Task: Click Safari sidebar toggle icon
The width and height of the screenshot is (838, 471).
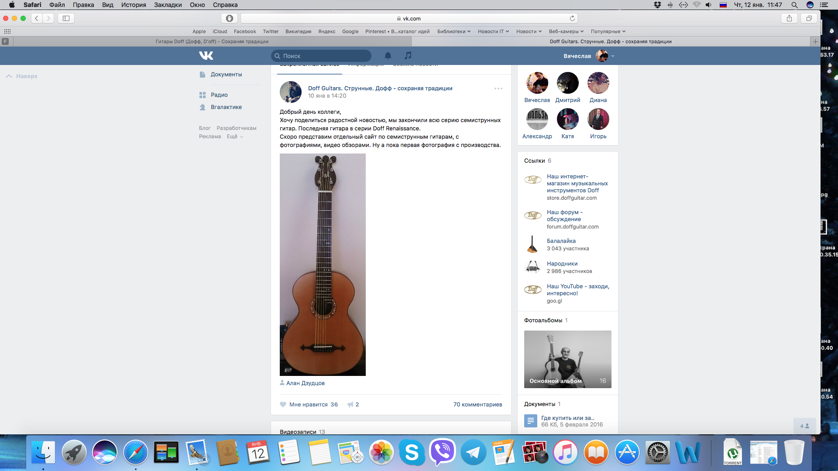Action: point(66,18)
